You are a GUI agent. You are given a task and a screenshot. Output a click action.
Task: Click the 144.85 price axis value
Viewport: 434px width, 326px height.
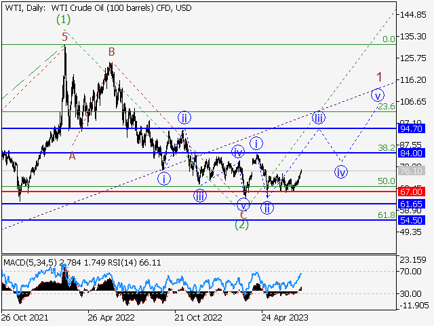click(x=413, y=15)
